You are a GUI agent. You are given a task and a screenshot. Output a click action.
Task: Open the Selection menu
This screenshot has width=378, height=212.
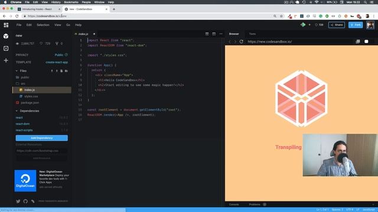(x=43, y=25)
